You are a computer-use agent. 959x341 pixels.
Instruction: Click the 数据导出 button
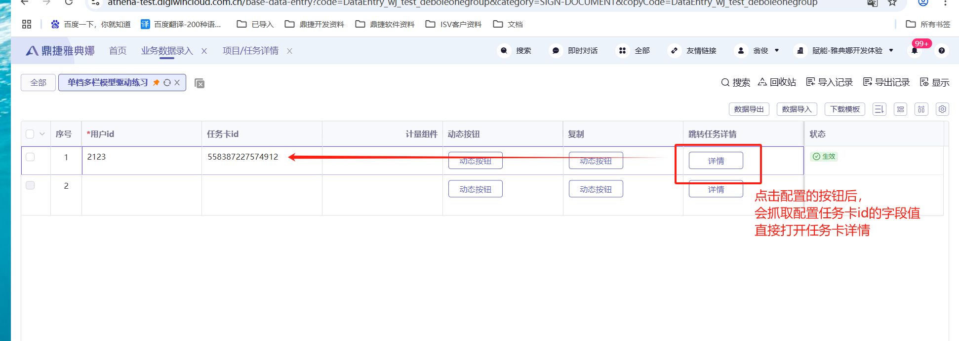[x=749, y=109]
